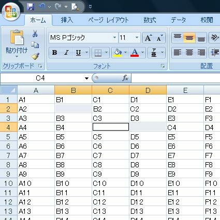Viewport: 220px width, 220px height.
Task: Apply cell borders
Action: [98, 53]
